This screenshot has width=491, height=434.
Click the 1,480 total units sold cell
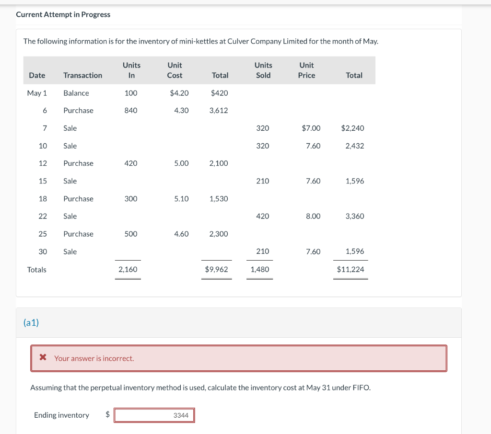tap(260, 269)
